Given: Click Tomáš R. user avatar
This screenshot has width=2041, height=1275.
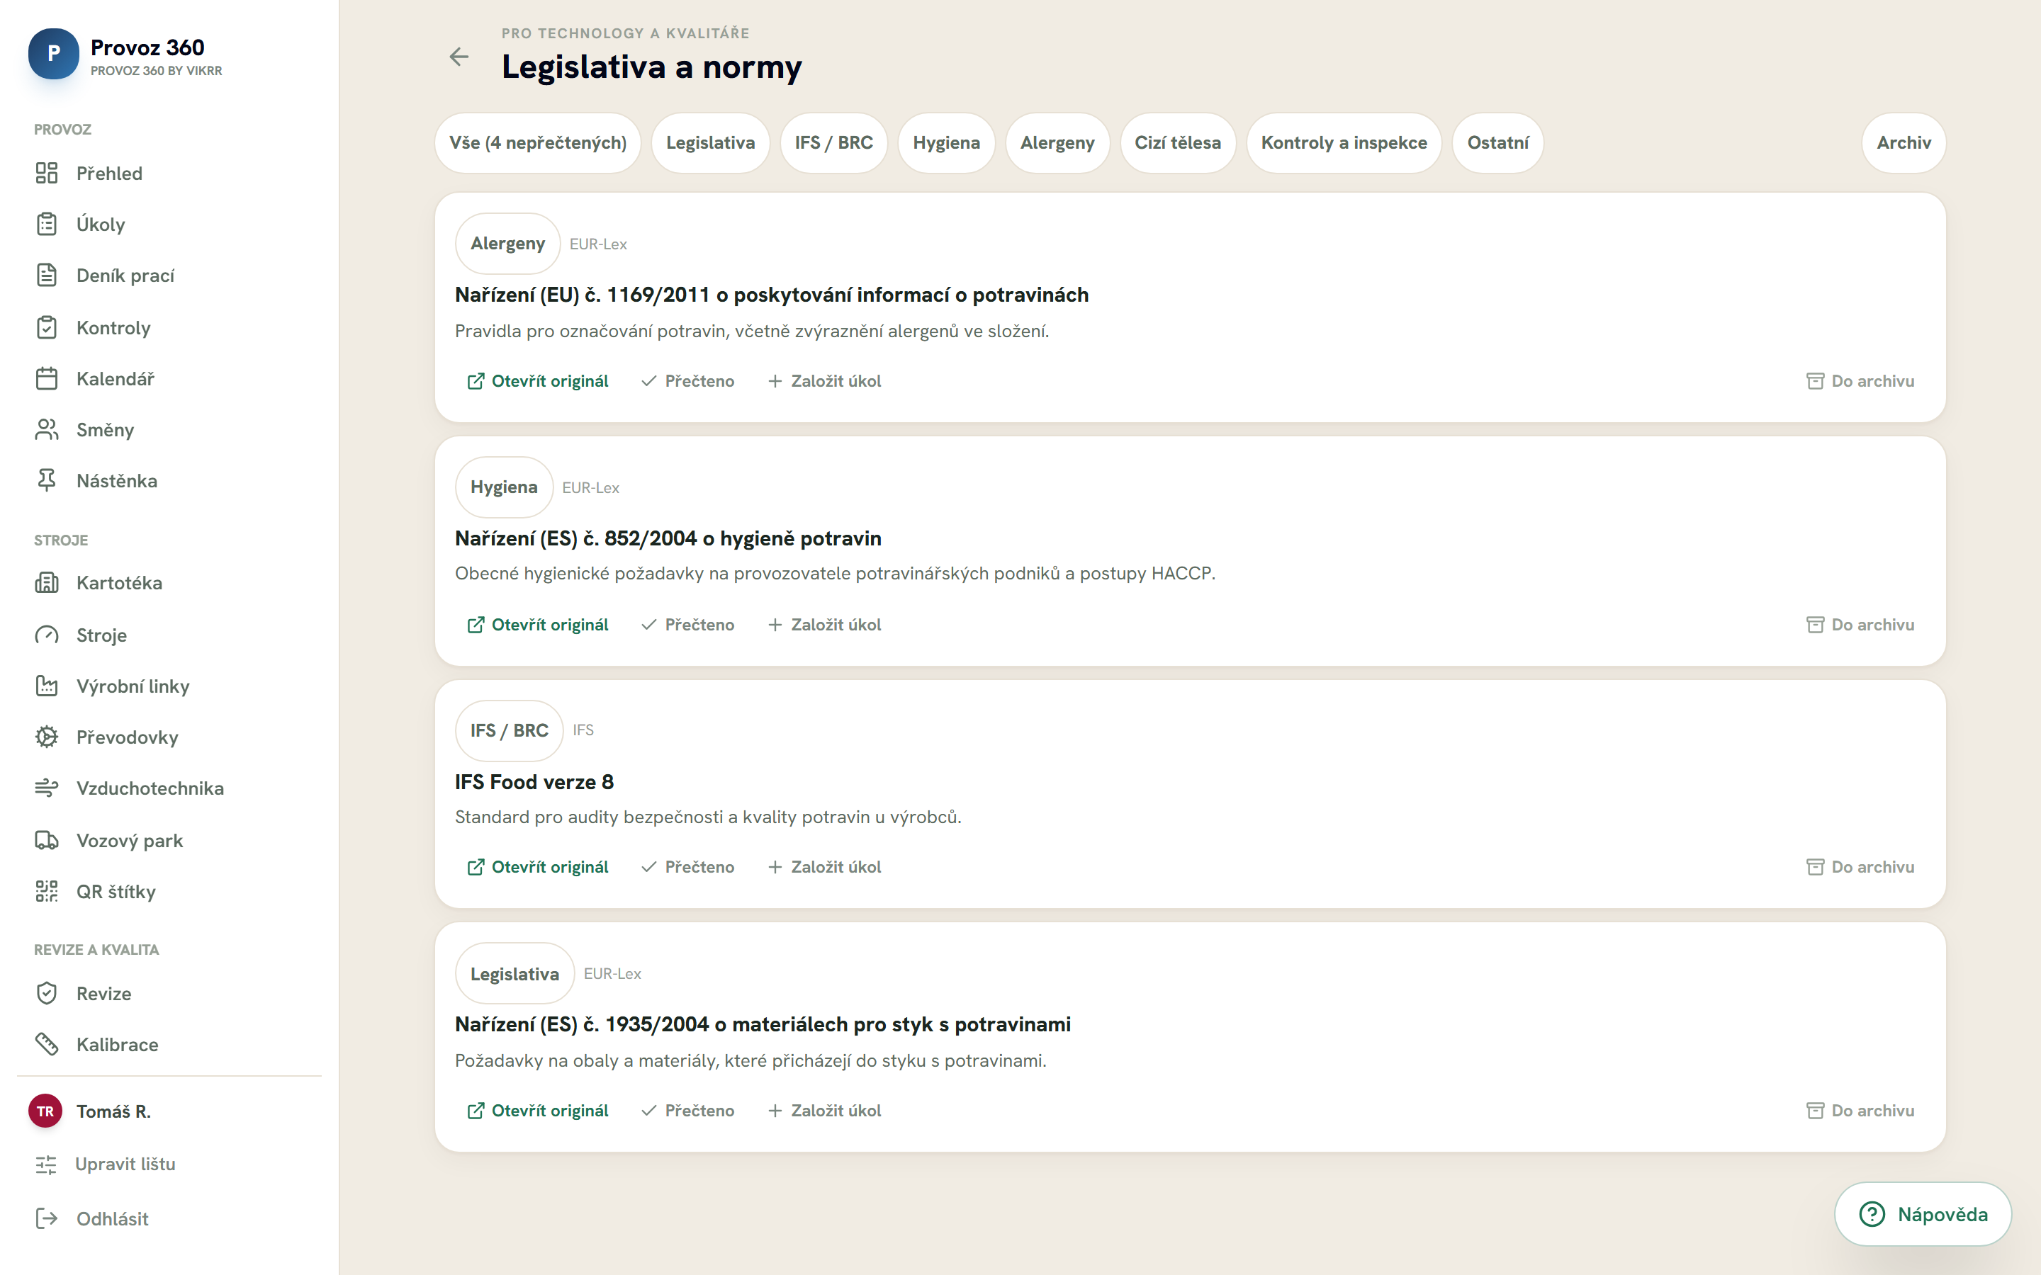Looking at the screenshot, I should click(45, 1111).
